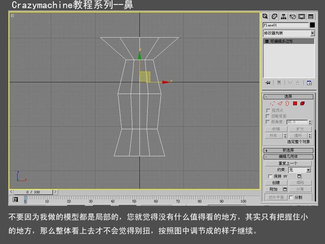Click frame 50 on the timeline ruler
The width and height of the screenshot is (325, 244).
134,201
